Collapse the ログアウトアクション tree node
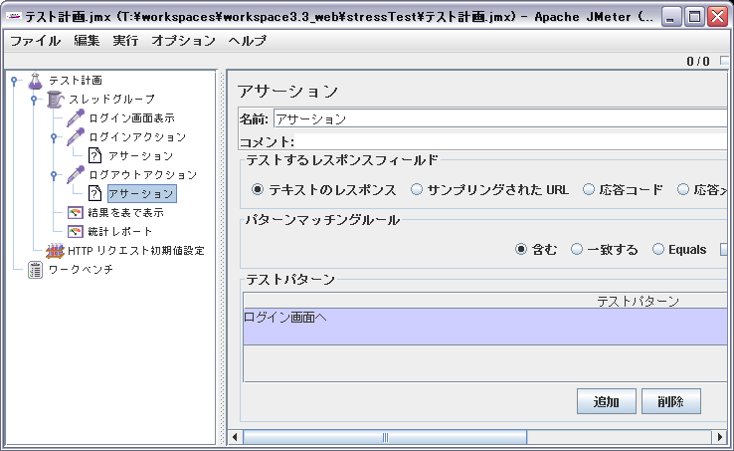The width and height of the screenshot is (734, 451). [53, 175]
